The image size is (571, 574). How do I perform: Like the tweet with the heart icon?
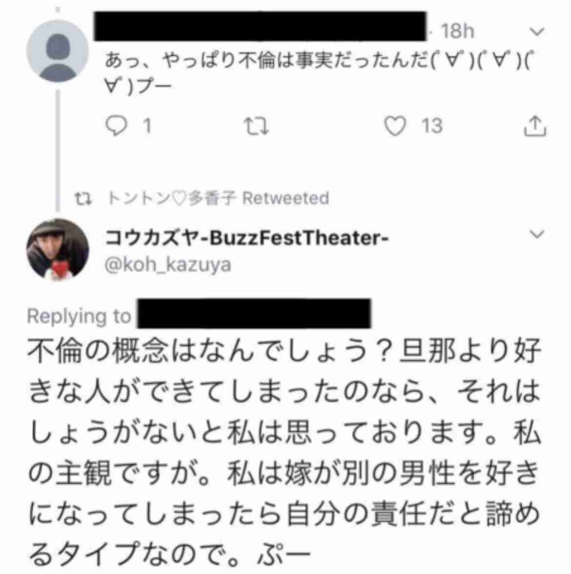(x=395, y=126)
